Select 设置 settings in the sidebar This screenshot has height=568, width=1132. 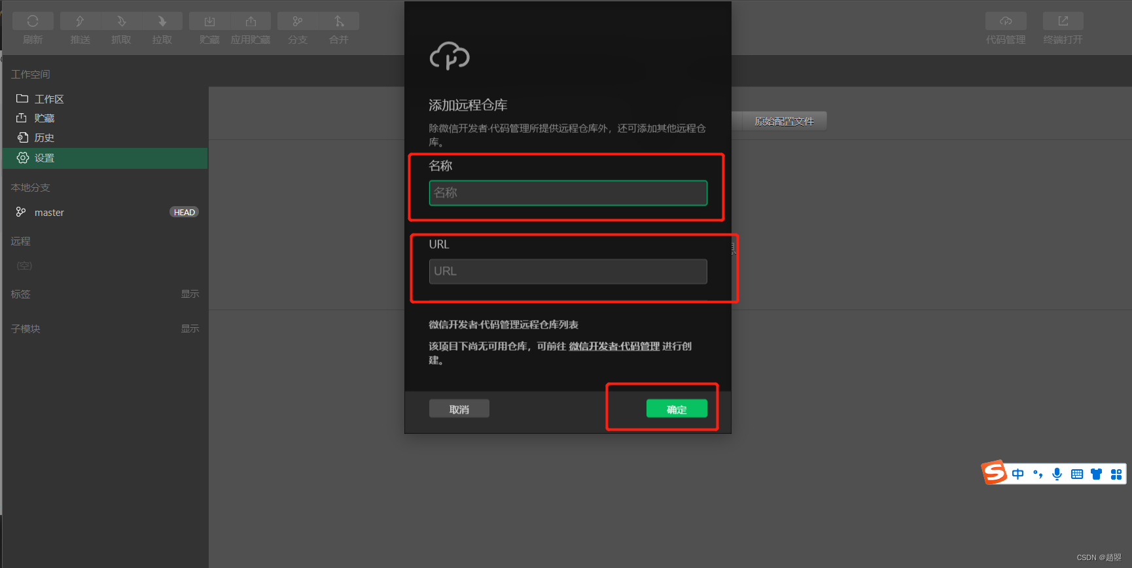[105, 158]
